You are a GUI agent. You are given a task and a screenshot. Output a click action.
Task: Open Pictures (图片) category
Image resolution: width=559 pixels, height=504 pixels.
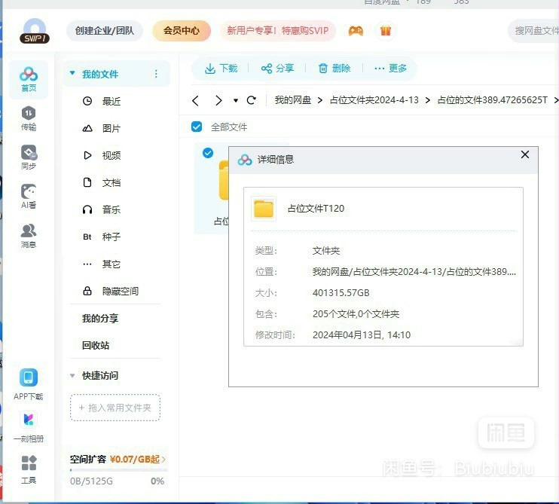111,128
